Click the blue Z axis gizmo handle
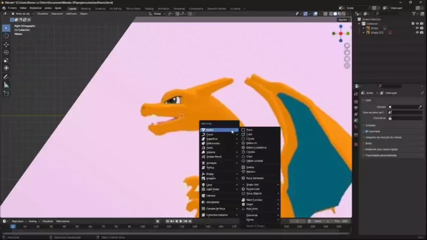 (x=340, y=26)
